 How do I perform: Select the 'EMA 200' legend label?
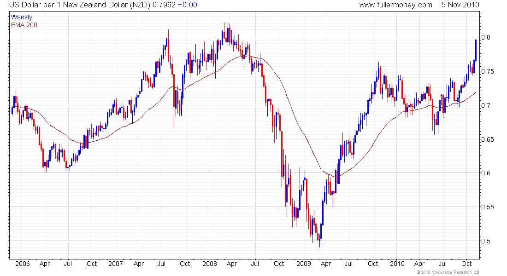coord(24,25)
